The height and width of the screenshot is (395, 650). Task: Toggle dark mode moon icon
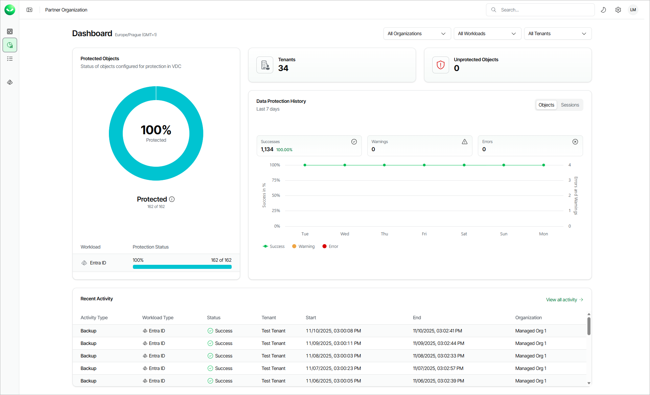pyautogui.click(x=603, y=10)
